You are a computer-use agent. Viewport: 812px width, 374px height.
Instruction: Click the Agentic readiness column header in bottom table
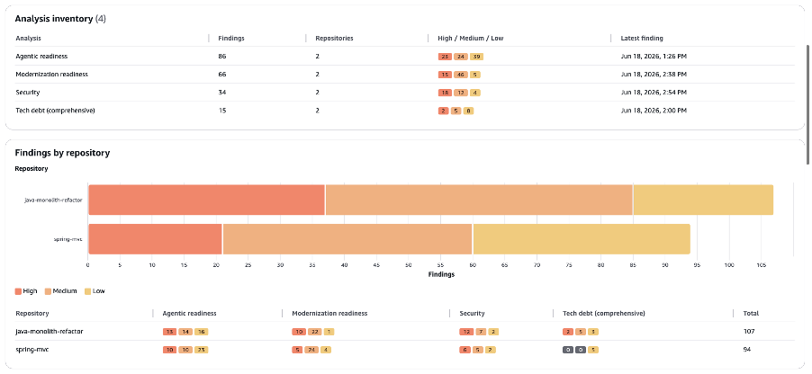pyautogui.click(x=190, y=314)
